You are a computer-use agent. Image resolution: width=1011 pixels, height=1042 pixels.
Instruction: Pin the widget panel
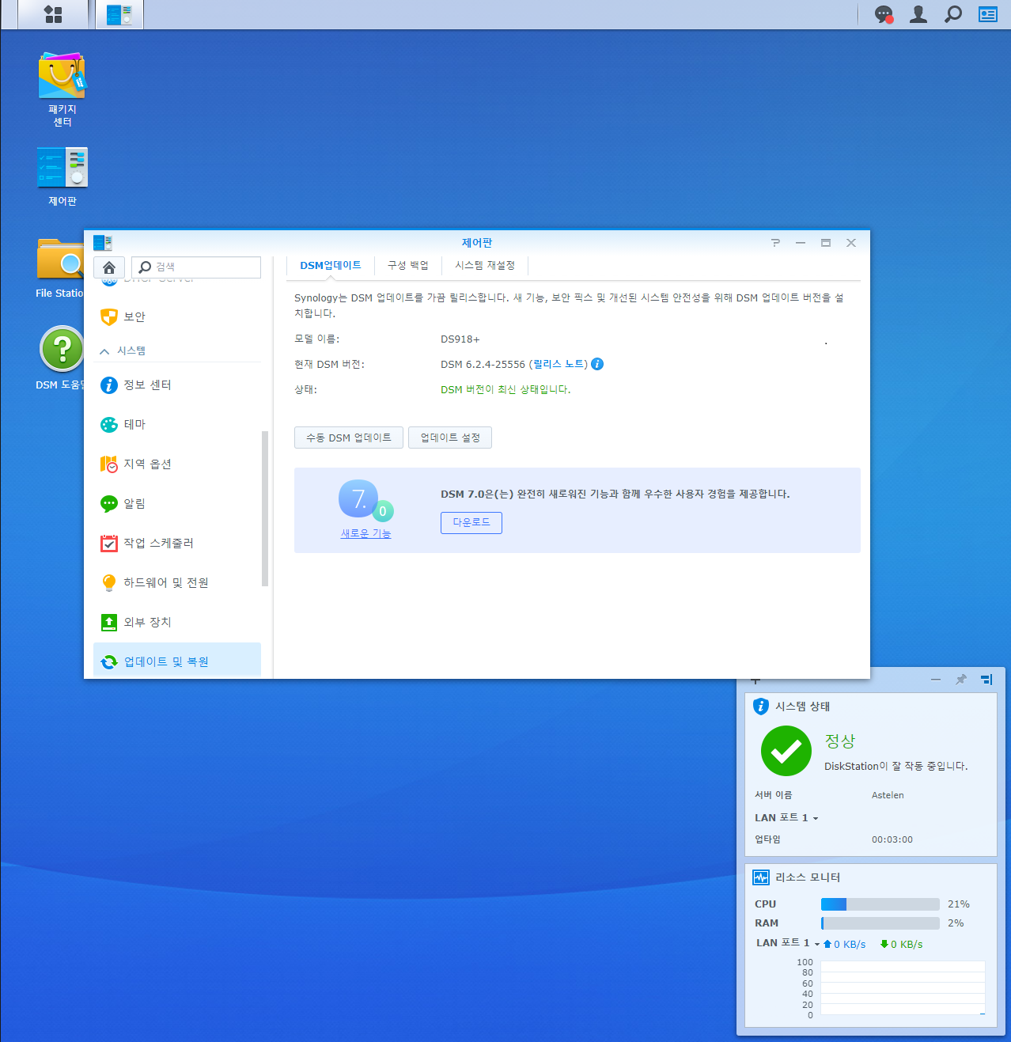click(961, 680)
